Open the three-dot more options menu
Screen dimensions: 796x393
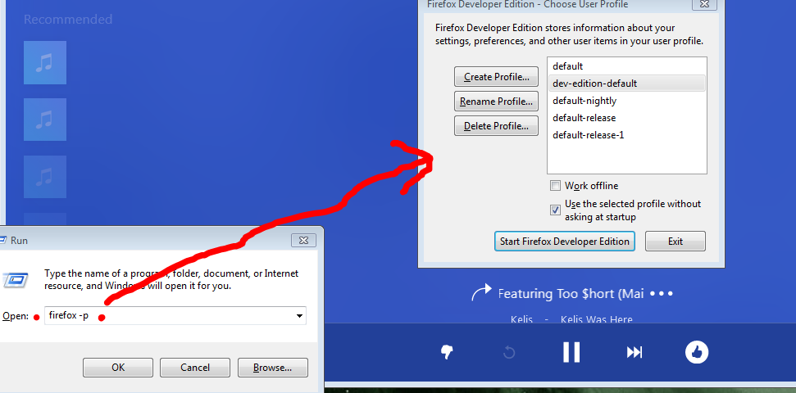point(661,294)
